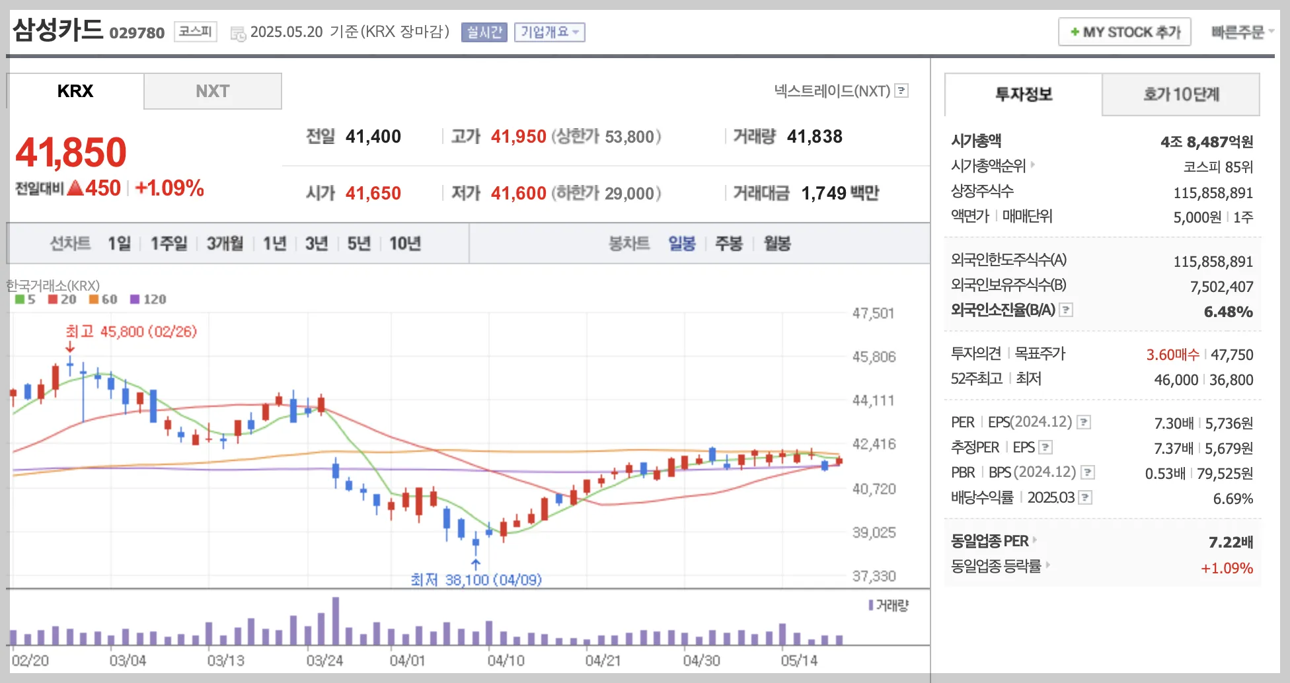Viewport: 1290px width, 683px height.
Task: Click the 실시간 button
Action: pyautogui.click(x=484, y=32)
